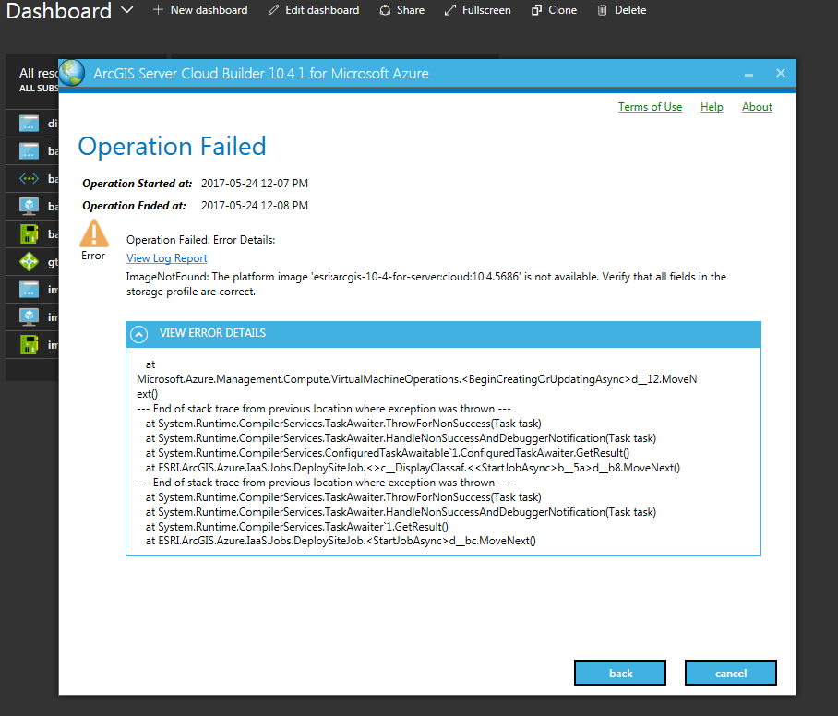
Task: Click the Clone copy icon
Action: pyautogui.click(x=536, y=10)
